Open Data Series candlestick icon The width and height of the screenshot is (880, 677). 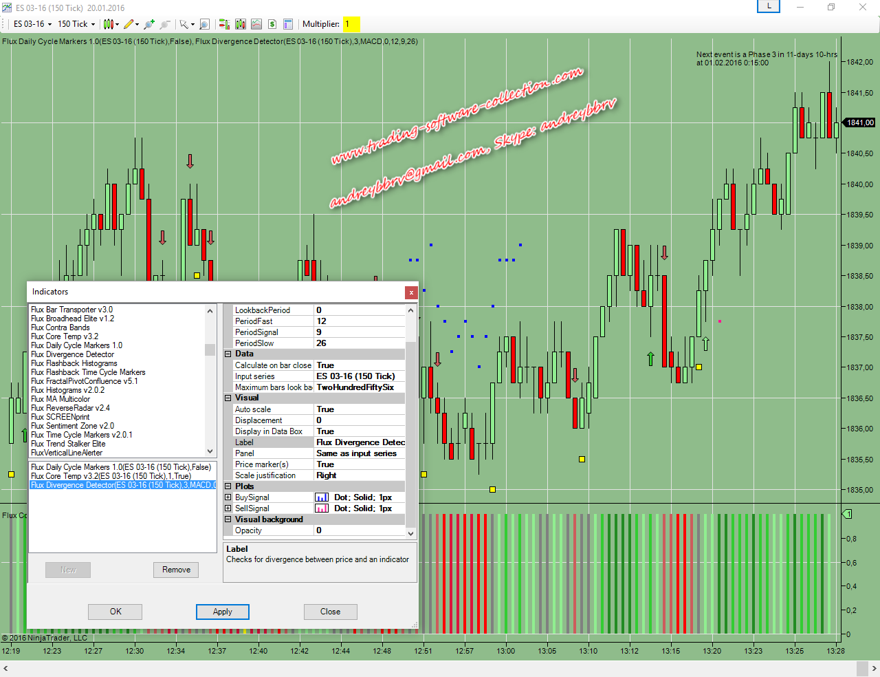pos(240,24)
